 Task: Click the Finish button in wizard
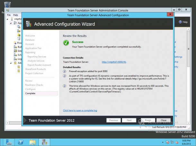pos(148,120)
